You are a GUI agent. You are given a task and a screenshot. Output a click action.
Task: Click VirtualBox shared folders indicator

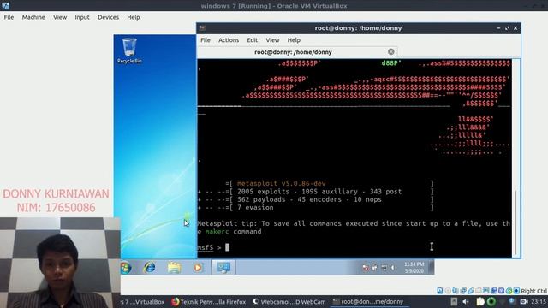[479, 291]
